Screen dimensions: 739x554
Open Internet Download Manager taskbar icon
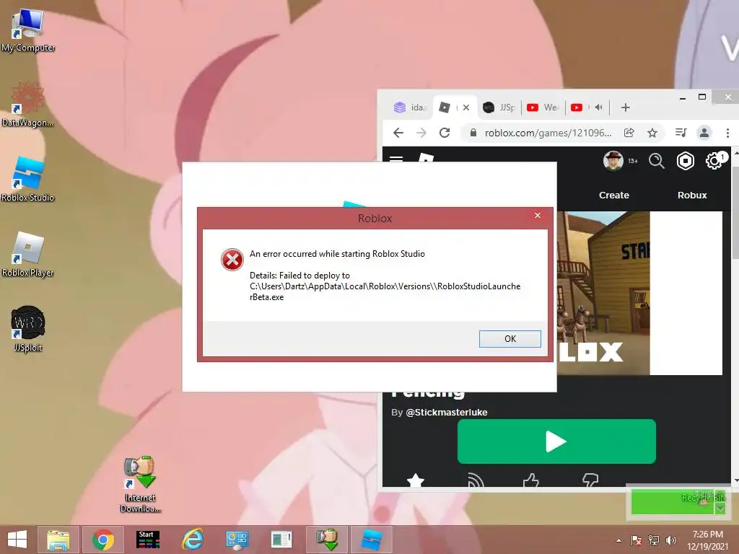tap(327, 540)
